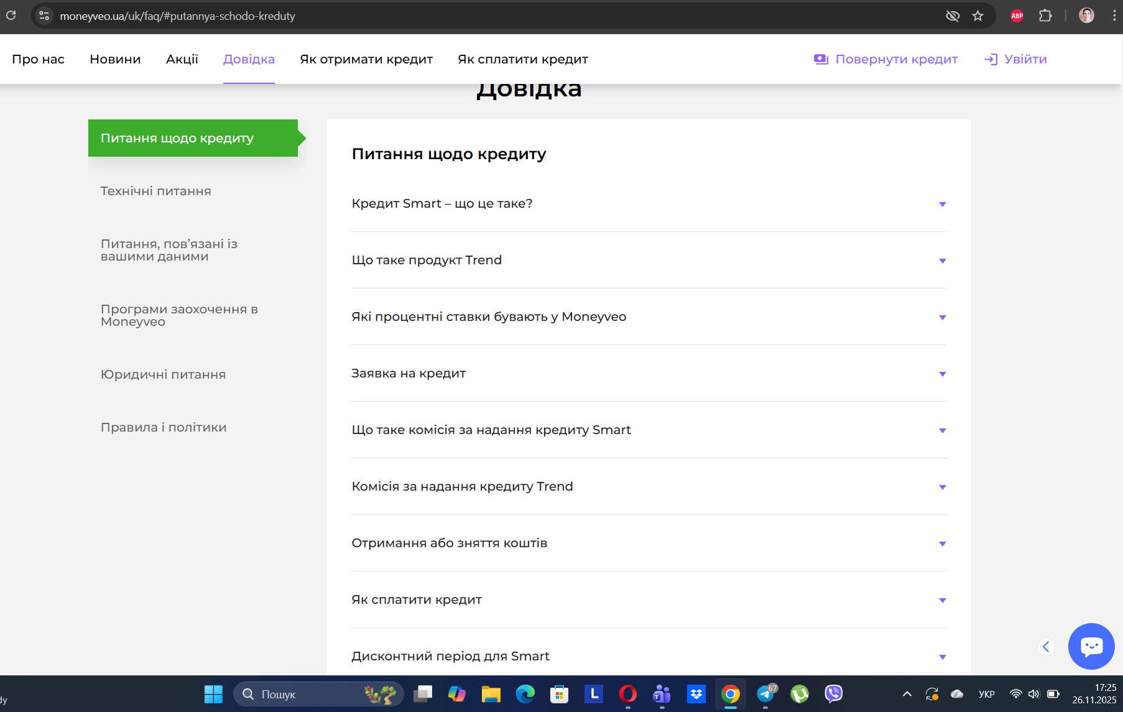Open Wi-Fi network settings in tray
This screenshot has height=712, width=1123.
point(1015,694)
